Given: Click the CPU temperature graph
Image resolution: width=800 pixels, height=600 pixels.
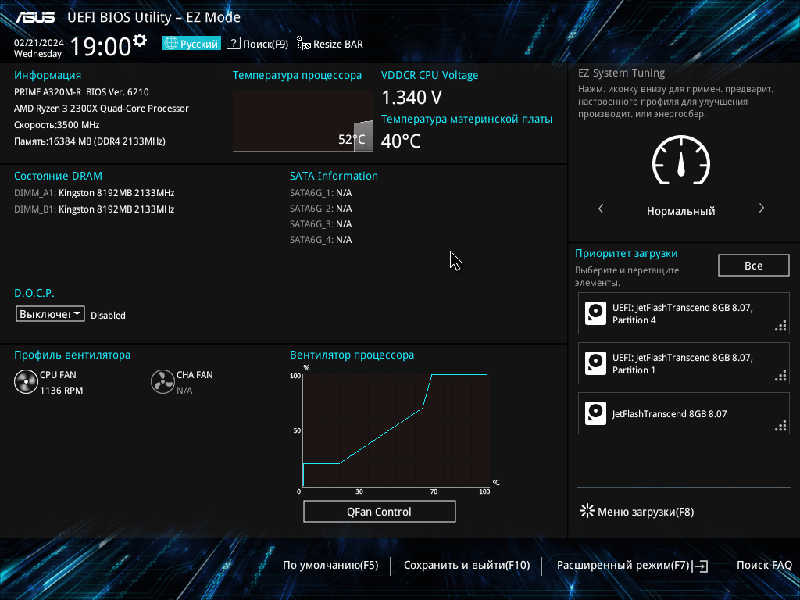Looking at the screenshot, I should 303,121.
